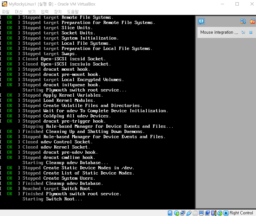This screenshot has width=256, height=216.
Task: Click the display monitor status icon
Action: point(201,213)
